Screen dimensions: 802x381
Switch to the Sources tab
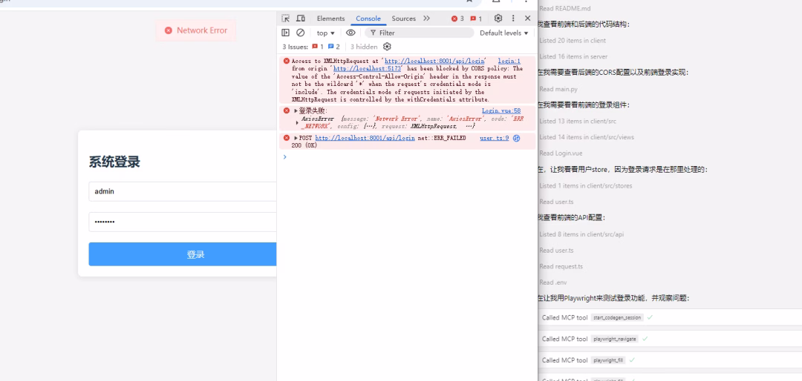403,19
